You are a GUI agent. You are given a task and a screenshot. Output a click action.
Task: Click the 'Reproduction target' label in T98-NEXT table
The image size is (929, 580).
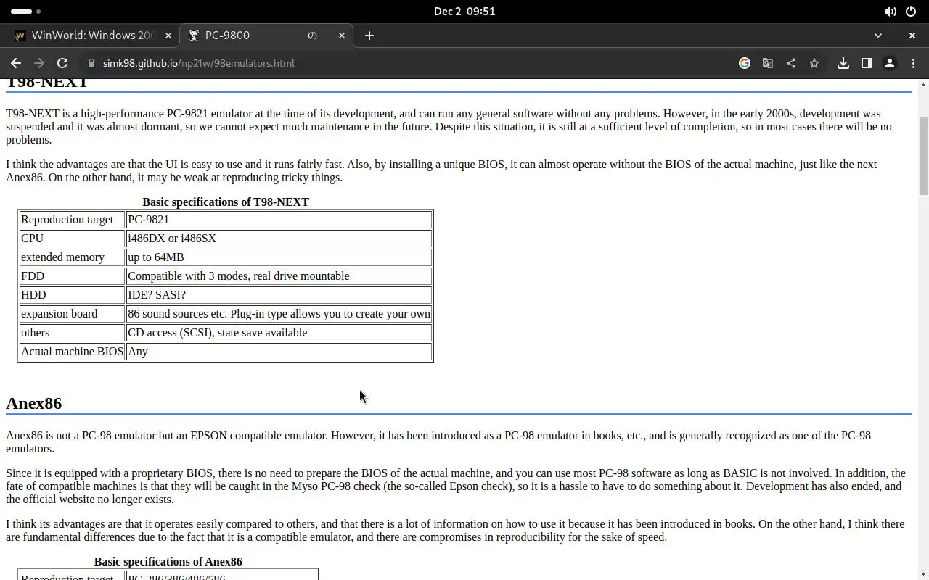[x=72, y=220]
